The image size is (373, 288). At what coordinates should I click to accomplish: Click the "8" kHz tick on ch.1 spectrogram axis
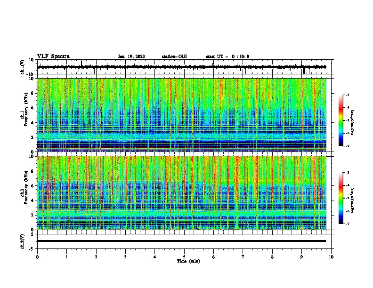(32, 93)
